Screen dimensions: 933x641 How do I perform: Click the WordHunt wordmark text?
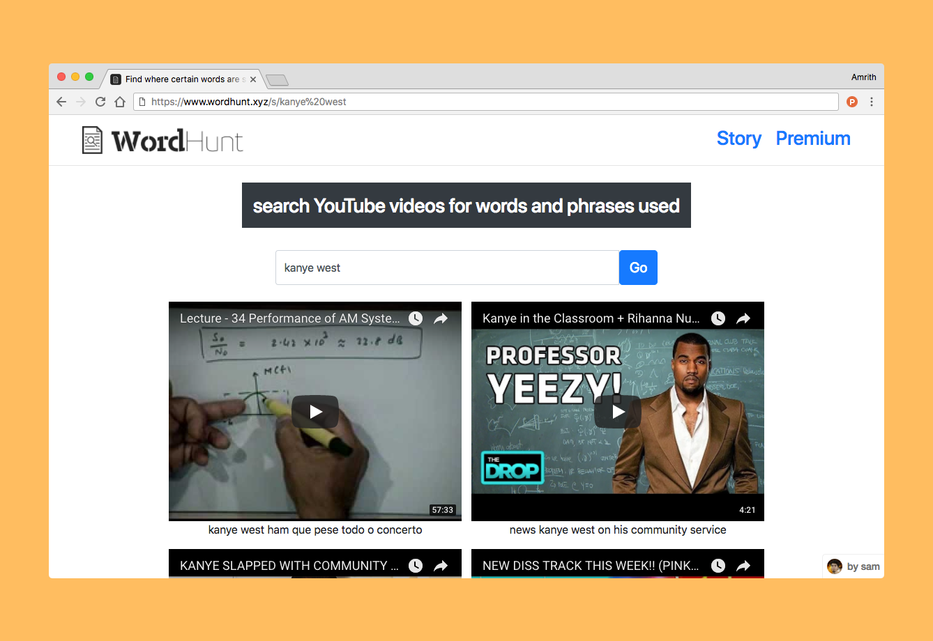pyautogui.click(x=178, y=141)
